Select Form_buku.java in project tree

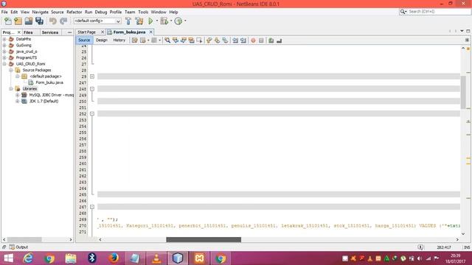coord(49,82)
